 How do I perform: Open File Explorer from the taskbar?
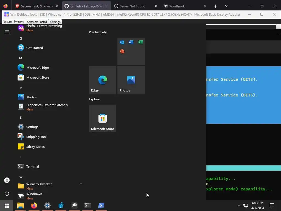tap(20, 206)
